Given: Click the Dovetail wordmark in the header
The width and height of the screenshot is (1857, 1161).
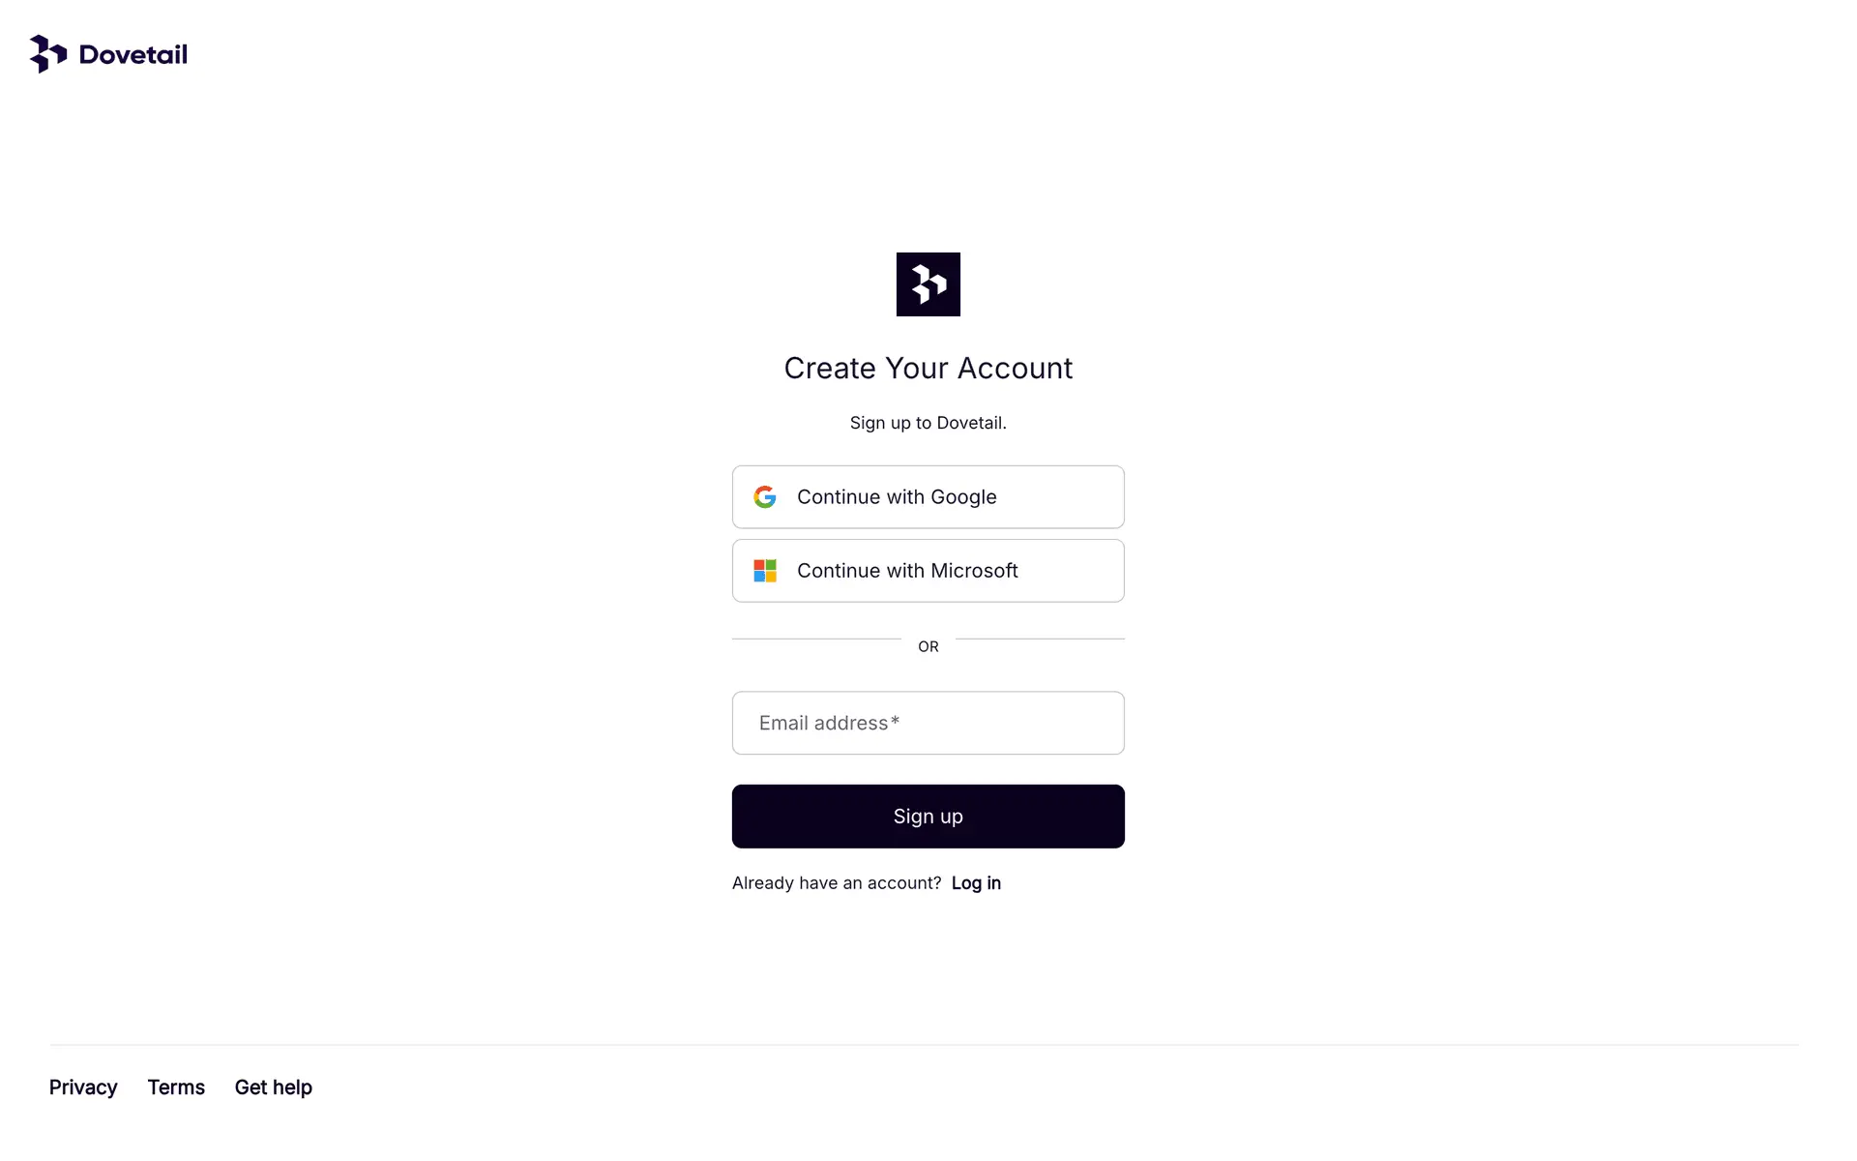Looking at the screenshot, I should click(133, 54).
